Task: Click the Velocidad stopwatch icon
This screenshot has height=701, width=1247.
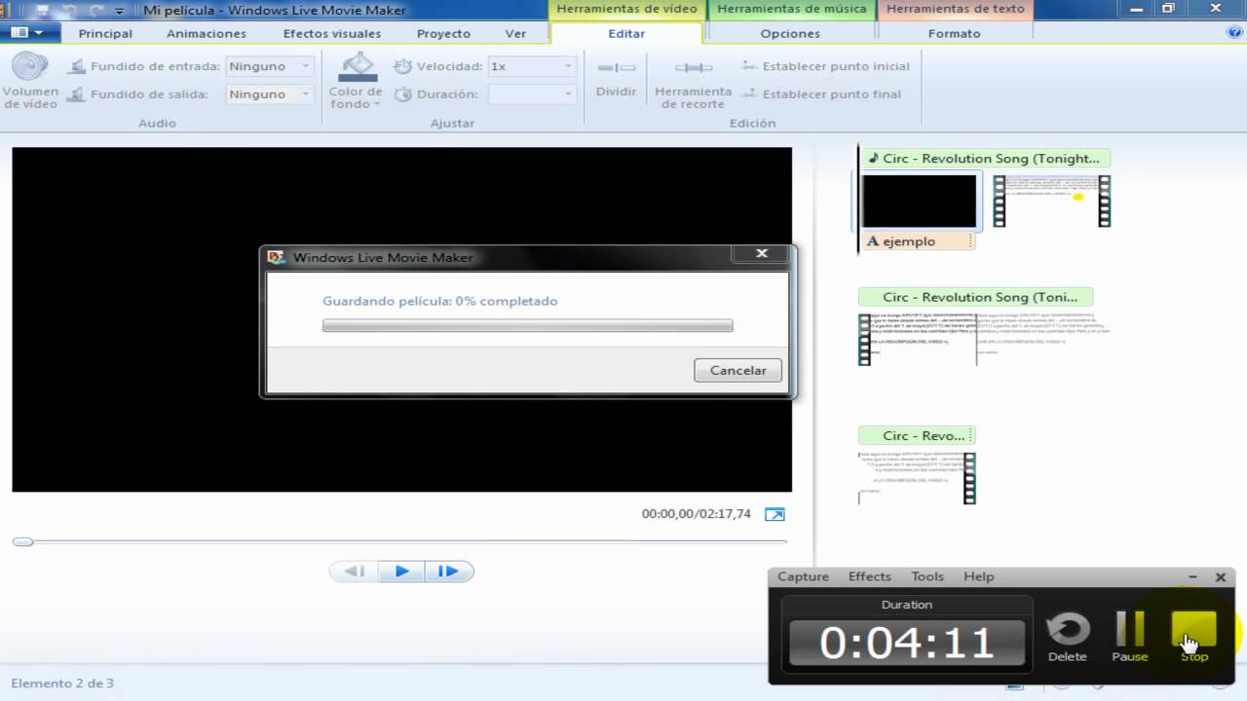Action: (x=403, y=66)
